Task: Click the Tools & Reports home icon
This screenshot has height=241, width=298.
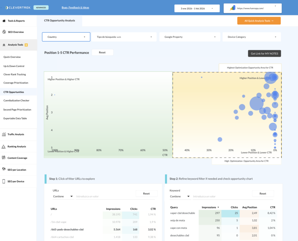Action: click(x=4, y=21)
